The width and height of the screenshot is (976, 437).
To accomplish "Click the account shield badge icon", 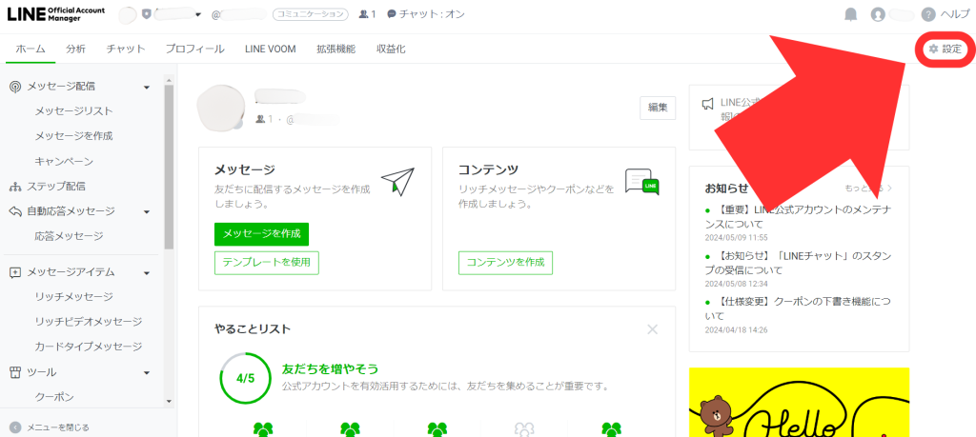I will click(146, 14).
